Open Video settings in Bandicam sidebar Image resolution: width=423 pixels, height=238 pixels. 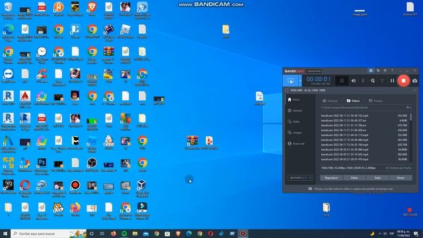click(293, 122)
